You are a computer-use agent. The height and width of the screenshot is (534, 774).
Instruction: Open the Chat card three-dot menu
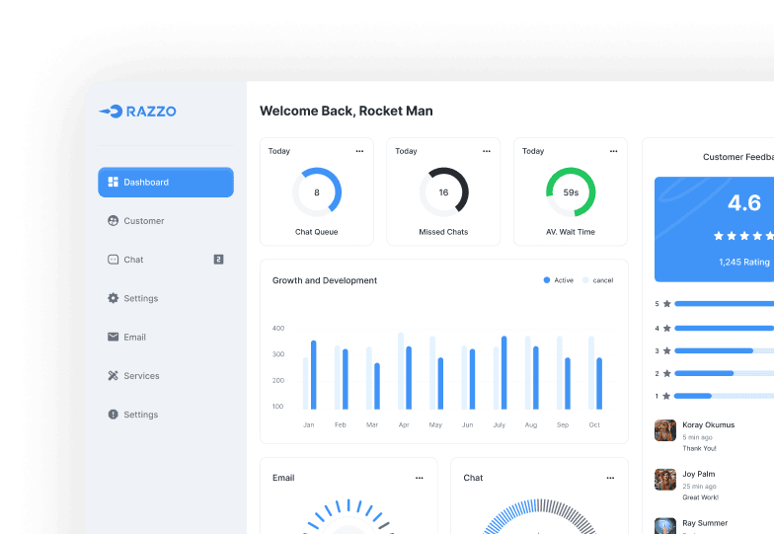point(610,478)
